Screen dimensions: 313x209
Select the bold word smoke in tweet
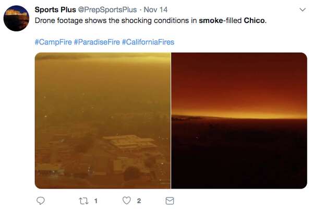click(x=211, y=20)
